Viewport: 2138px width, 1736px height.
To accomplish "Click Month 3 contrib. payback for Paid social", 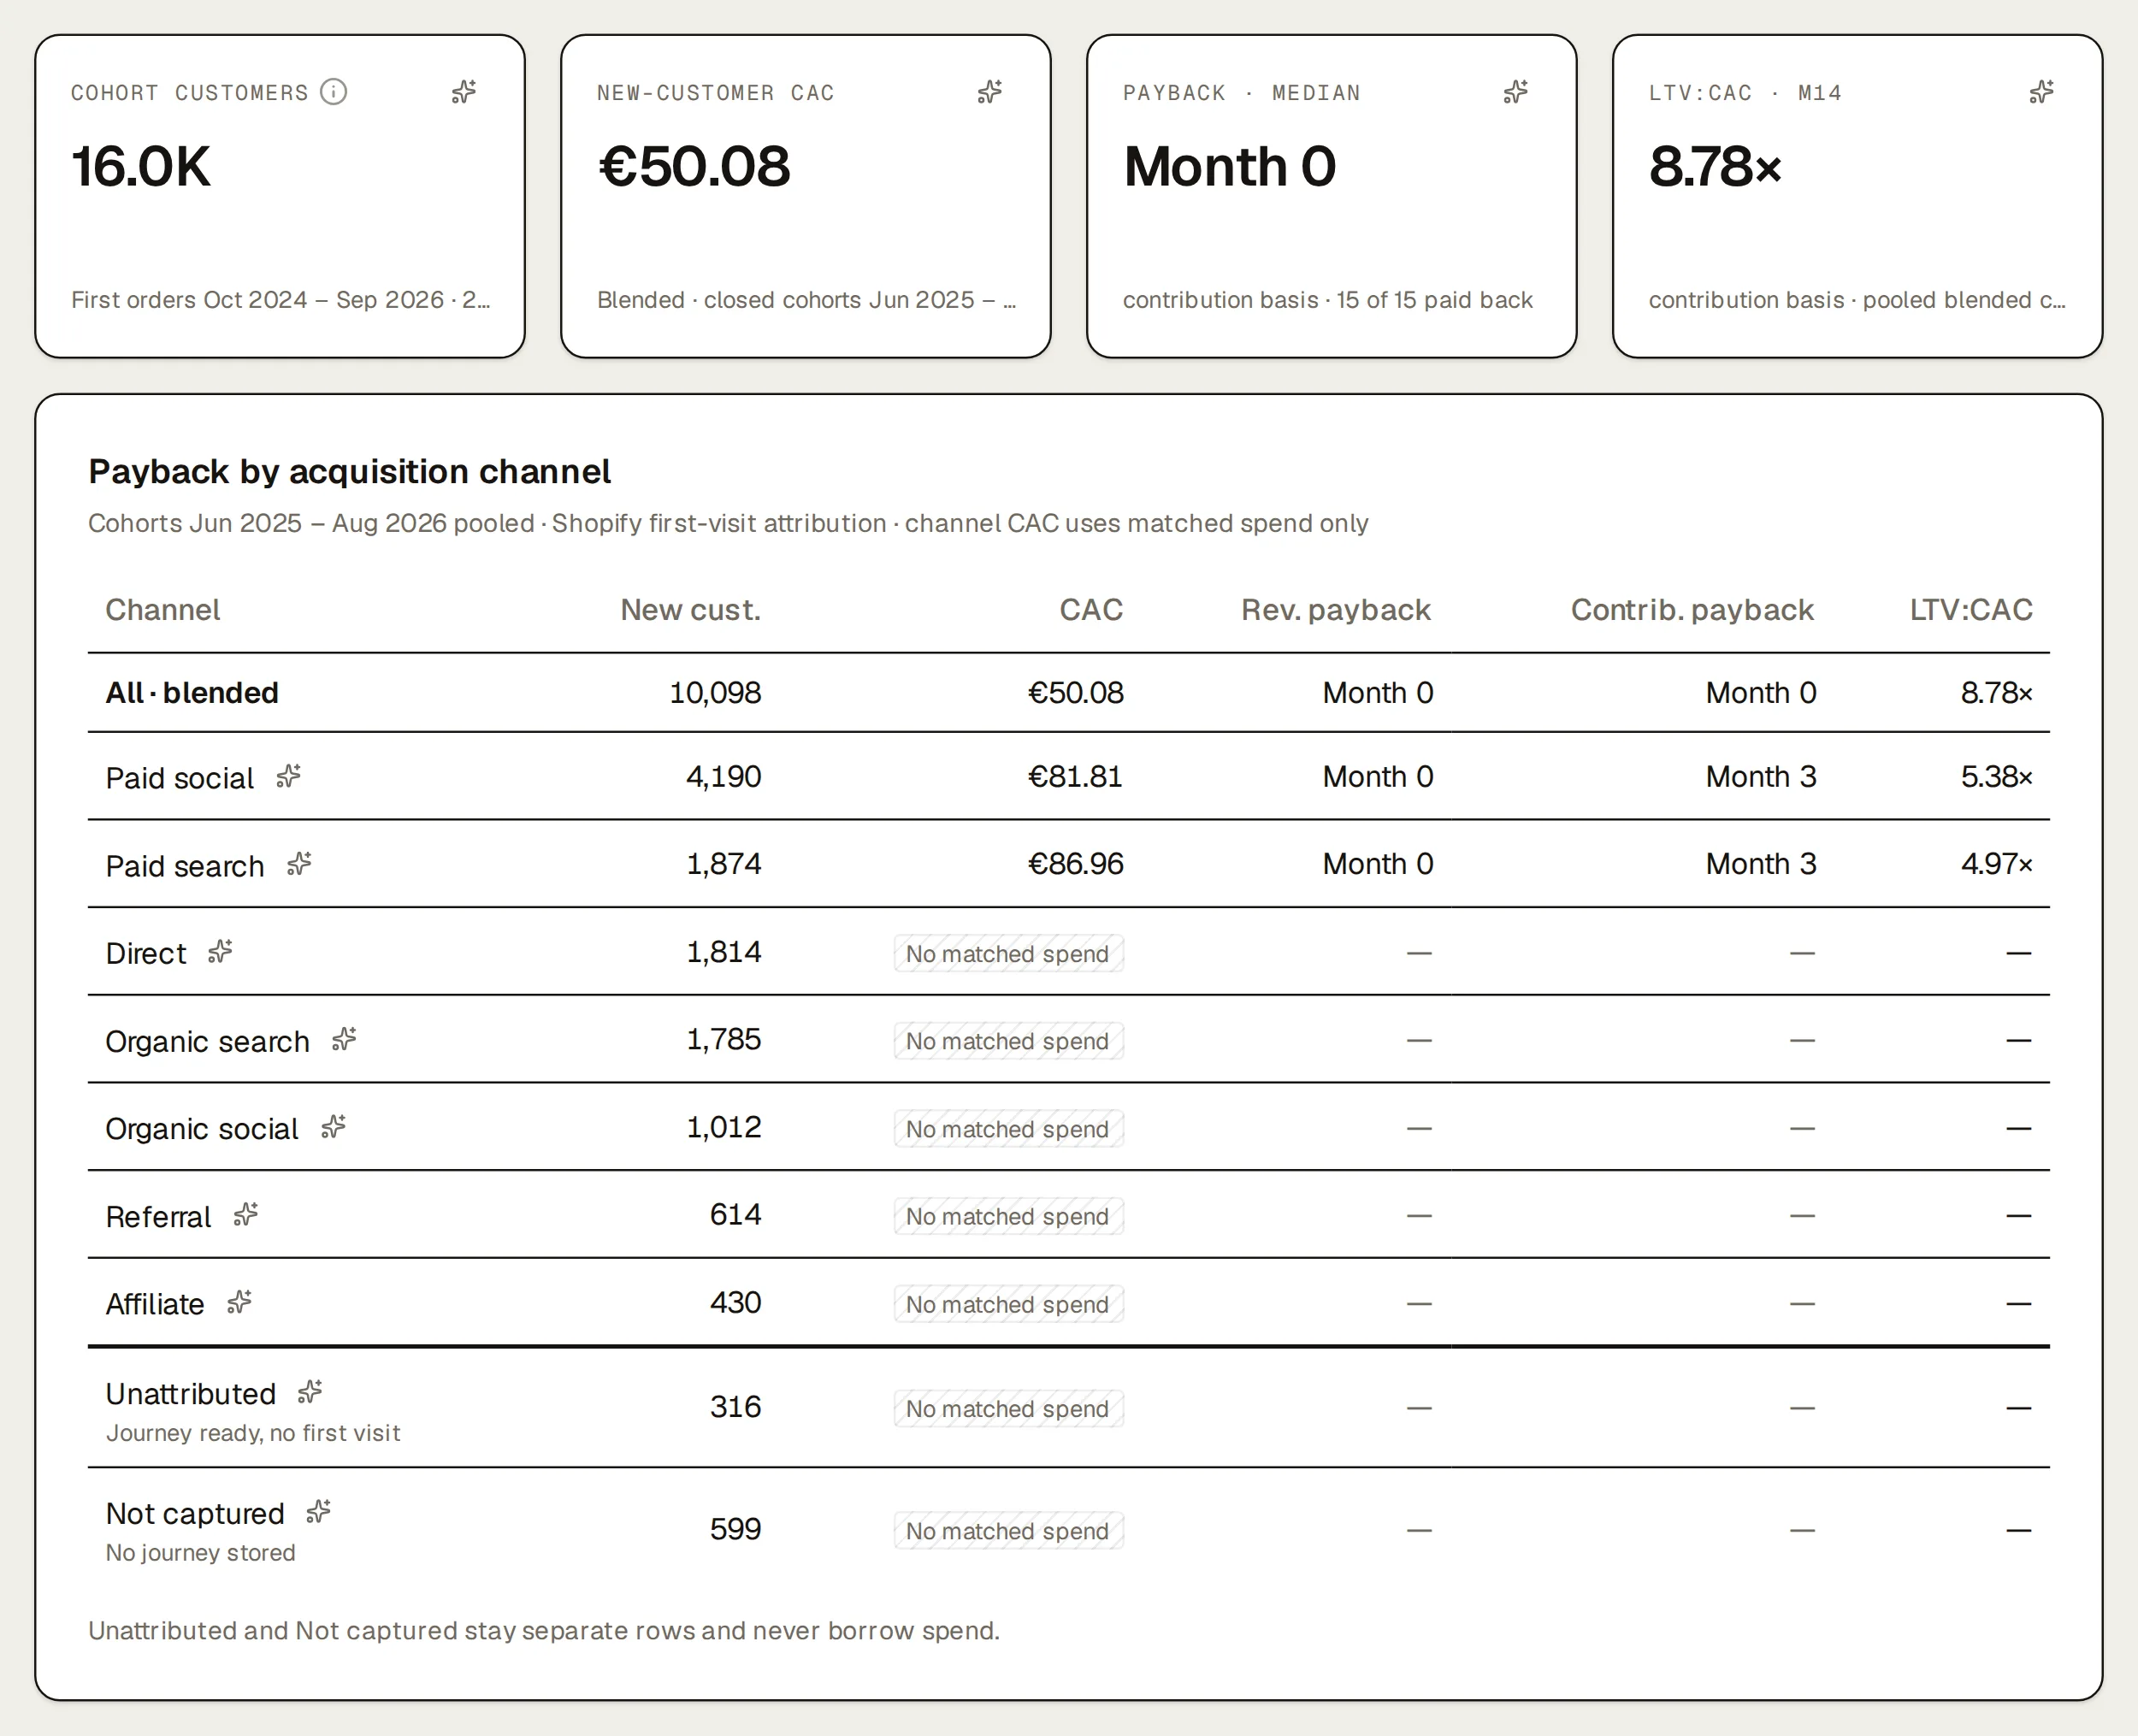I will [x=1760, y=777].
